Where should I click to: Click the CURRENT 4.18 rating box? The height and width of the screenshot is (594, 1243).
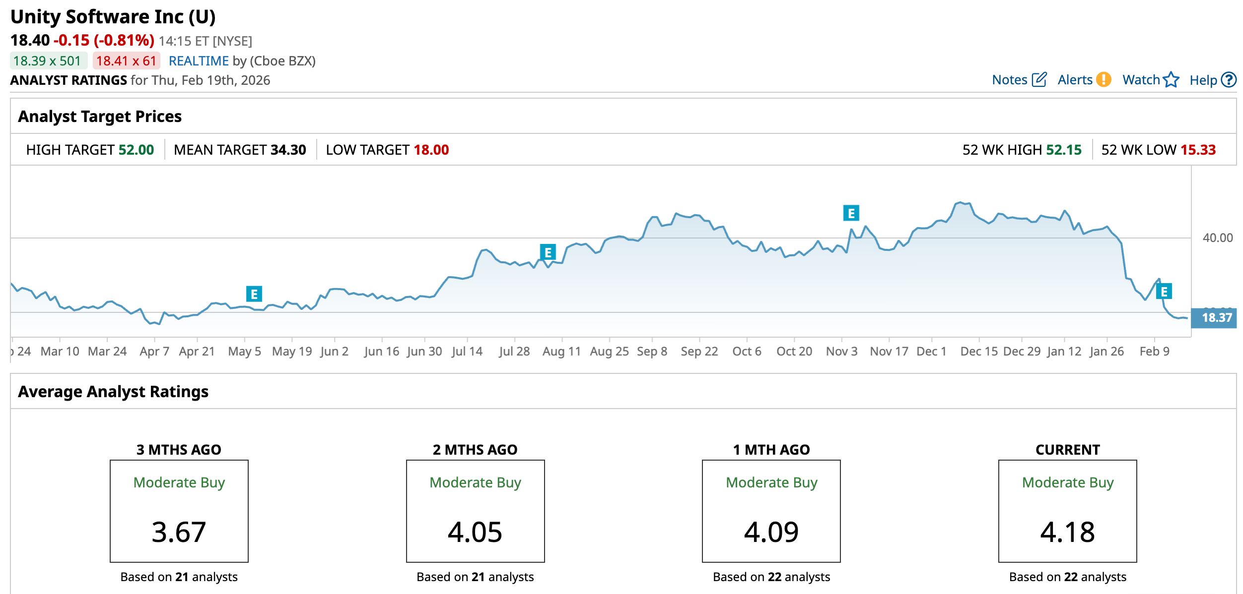tap(1068, 511)
